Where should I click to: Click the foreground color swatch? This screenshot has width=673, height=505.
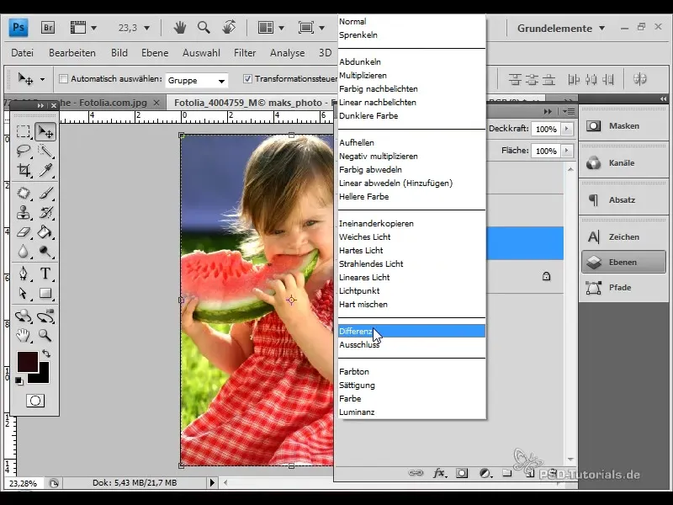(x=27, y=361)
